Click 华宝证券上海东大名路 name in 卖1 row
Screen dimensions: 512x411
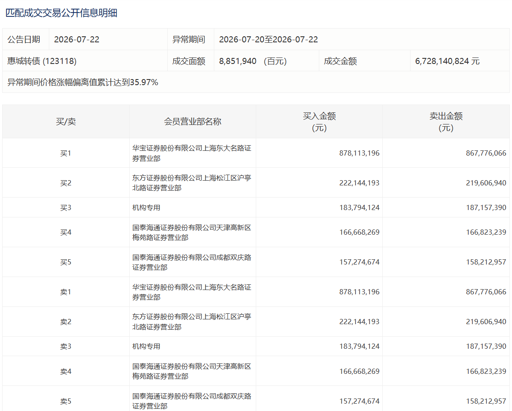192,292
